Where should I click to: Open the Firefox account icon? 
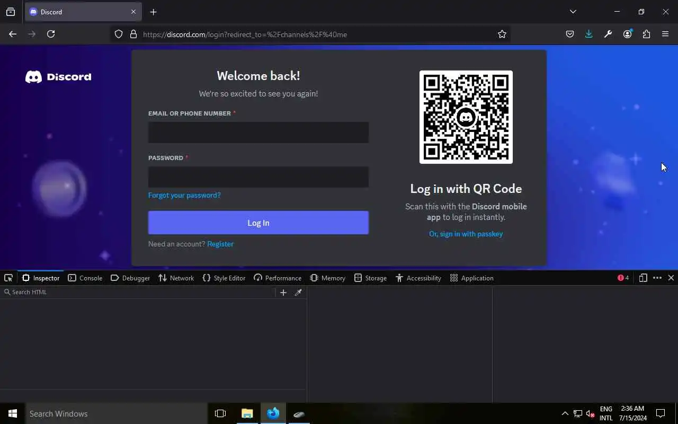(x=627, y=34)
